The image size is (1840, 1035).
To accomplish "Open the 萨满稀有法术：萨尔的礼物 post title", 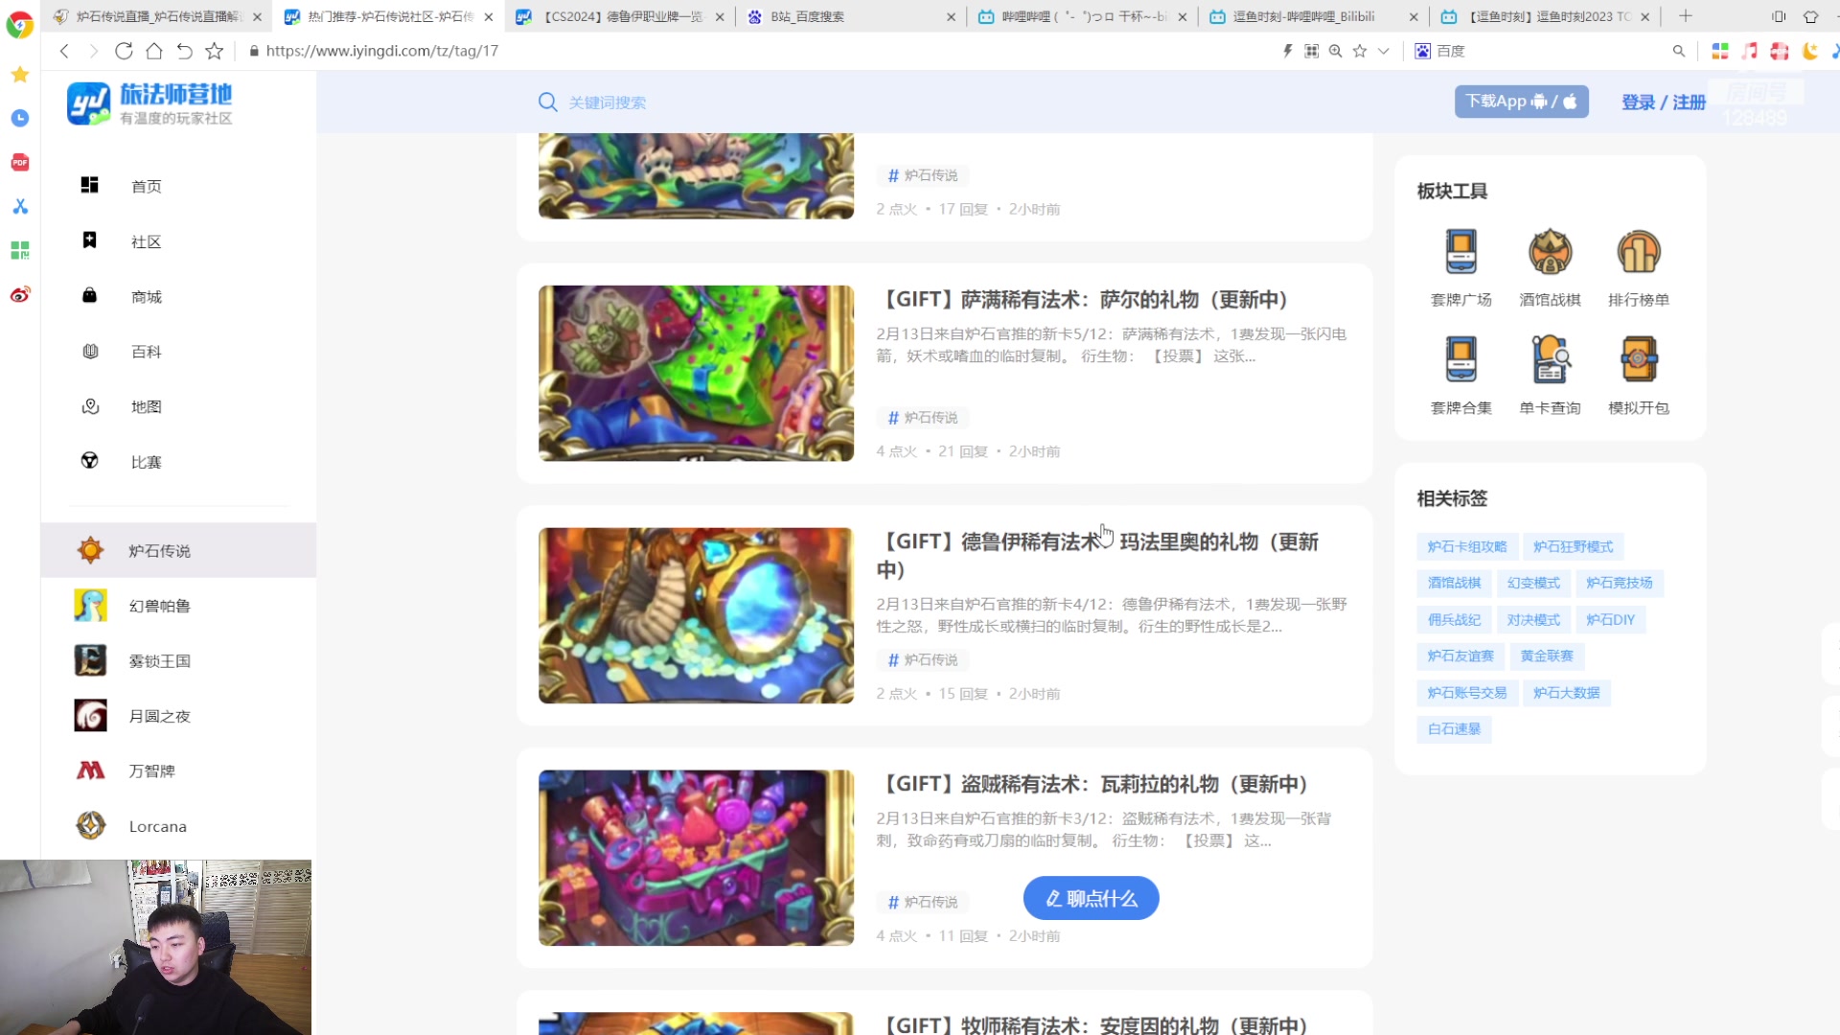I will pyautogui.click(x=1085, y=299).
